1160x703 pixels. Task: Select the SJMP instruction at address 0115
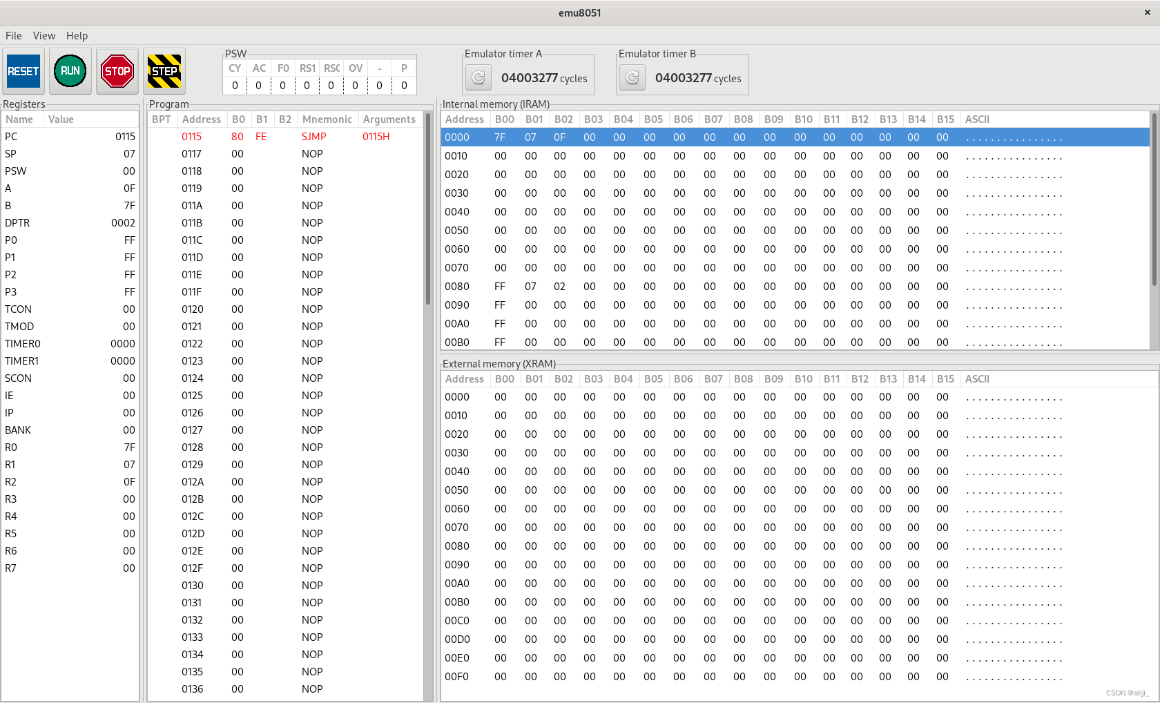coord(285,137)
